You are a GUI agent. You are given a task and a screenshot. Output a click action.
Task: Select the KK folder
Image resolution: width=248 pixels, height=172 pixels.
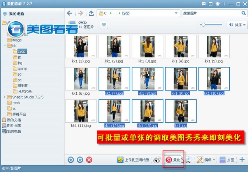[x=12, y=46]
